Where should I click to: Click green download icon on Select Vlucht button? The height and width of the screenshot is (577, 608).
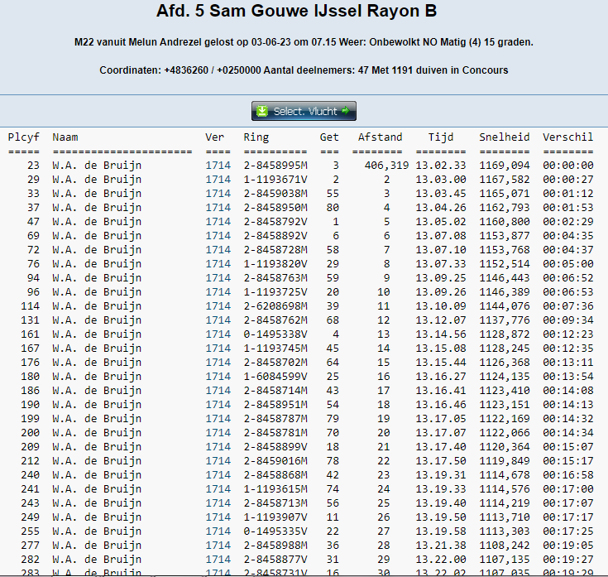click(262, 111)
